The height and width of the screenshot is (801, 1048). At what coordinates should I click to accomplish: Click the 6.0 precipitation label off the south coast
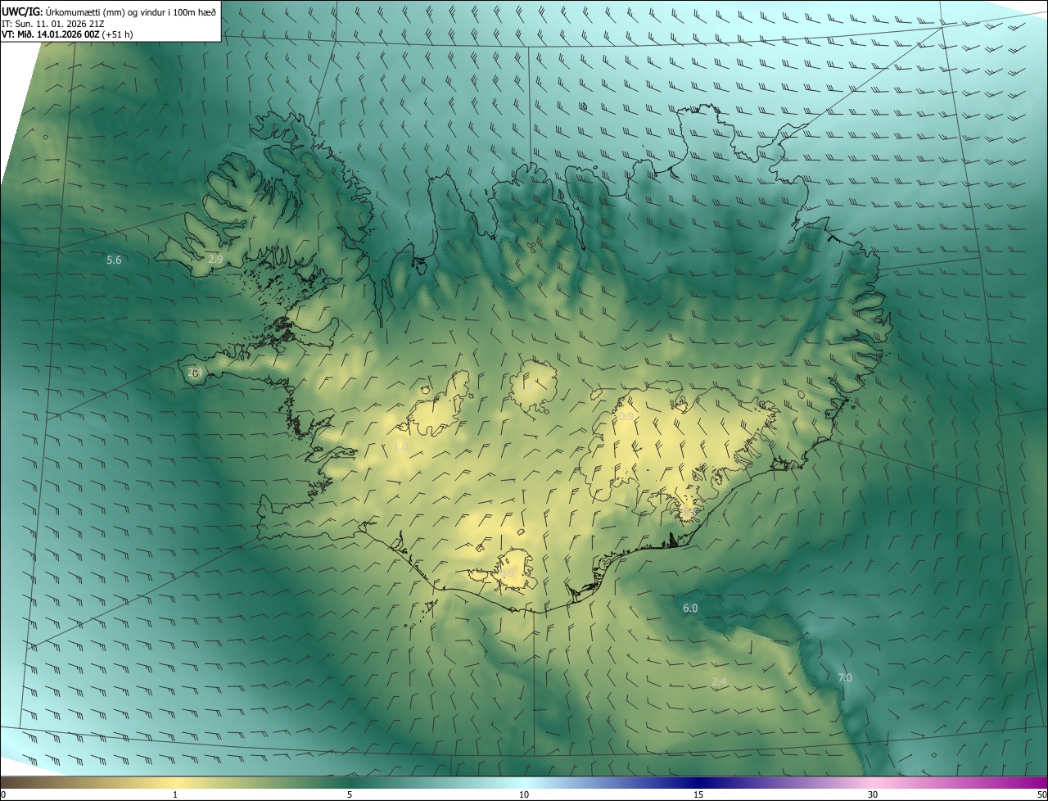click(690, 608)
